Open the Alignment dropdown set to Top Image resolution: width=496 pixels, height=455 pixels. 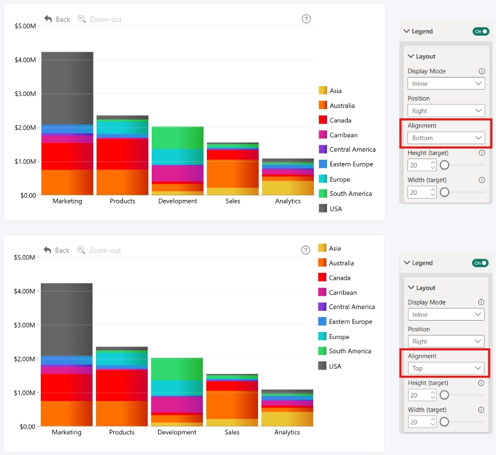446,368
